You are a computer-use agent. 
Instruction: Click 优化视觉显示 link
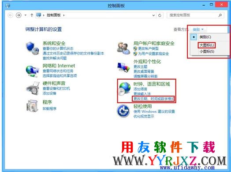[144, 116]
